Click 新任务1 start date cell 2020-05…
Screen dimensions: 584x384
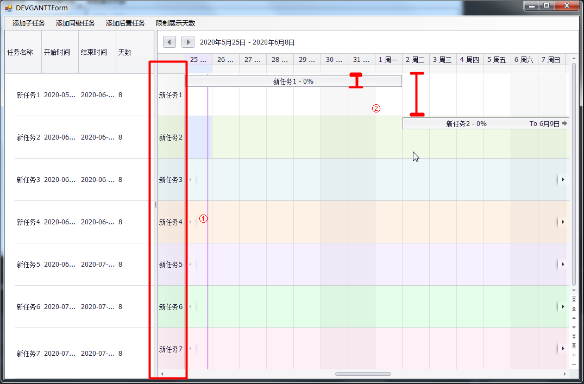60,95
